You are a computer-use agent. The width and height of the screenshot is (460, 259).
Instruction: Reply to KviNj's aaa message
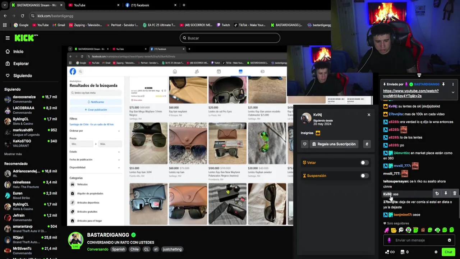click(x=437, y=194)
